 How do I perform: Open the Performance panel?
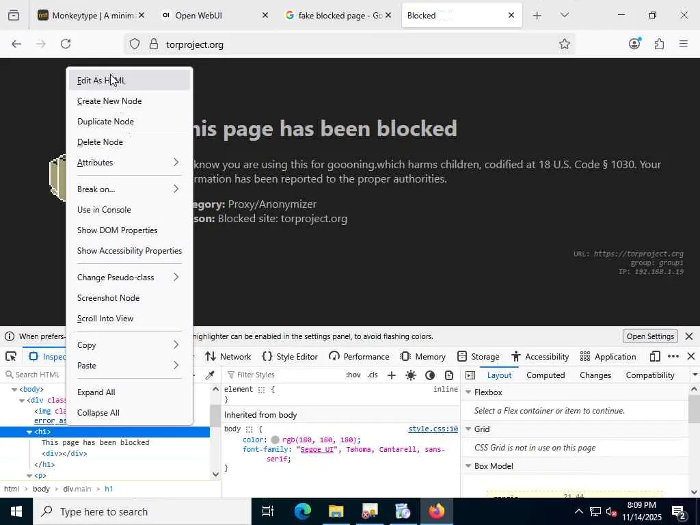359,357
